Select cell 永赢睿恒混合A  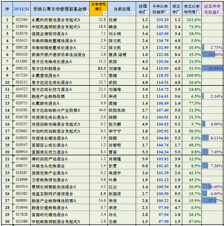click(x=60, y=75)
